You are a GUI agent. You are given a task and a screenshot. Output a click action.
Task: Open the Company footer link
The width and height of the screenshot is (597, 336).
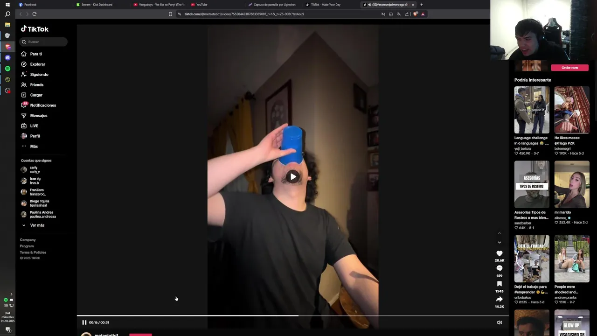pos(28,240)
